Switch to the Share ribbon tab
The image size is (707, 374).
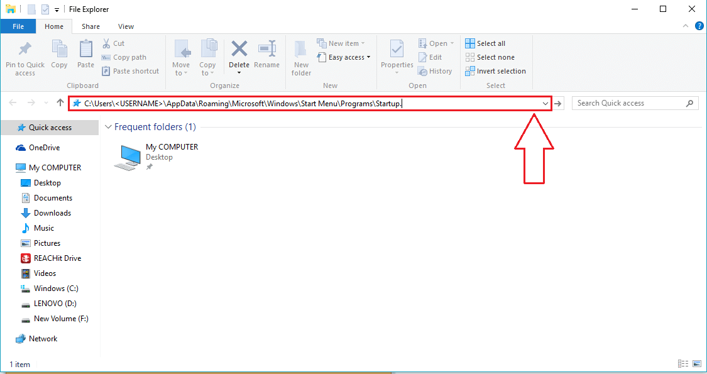(90, 26)
